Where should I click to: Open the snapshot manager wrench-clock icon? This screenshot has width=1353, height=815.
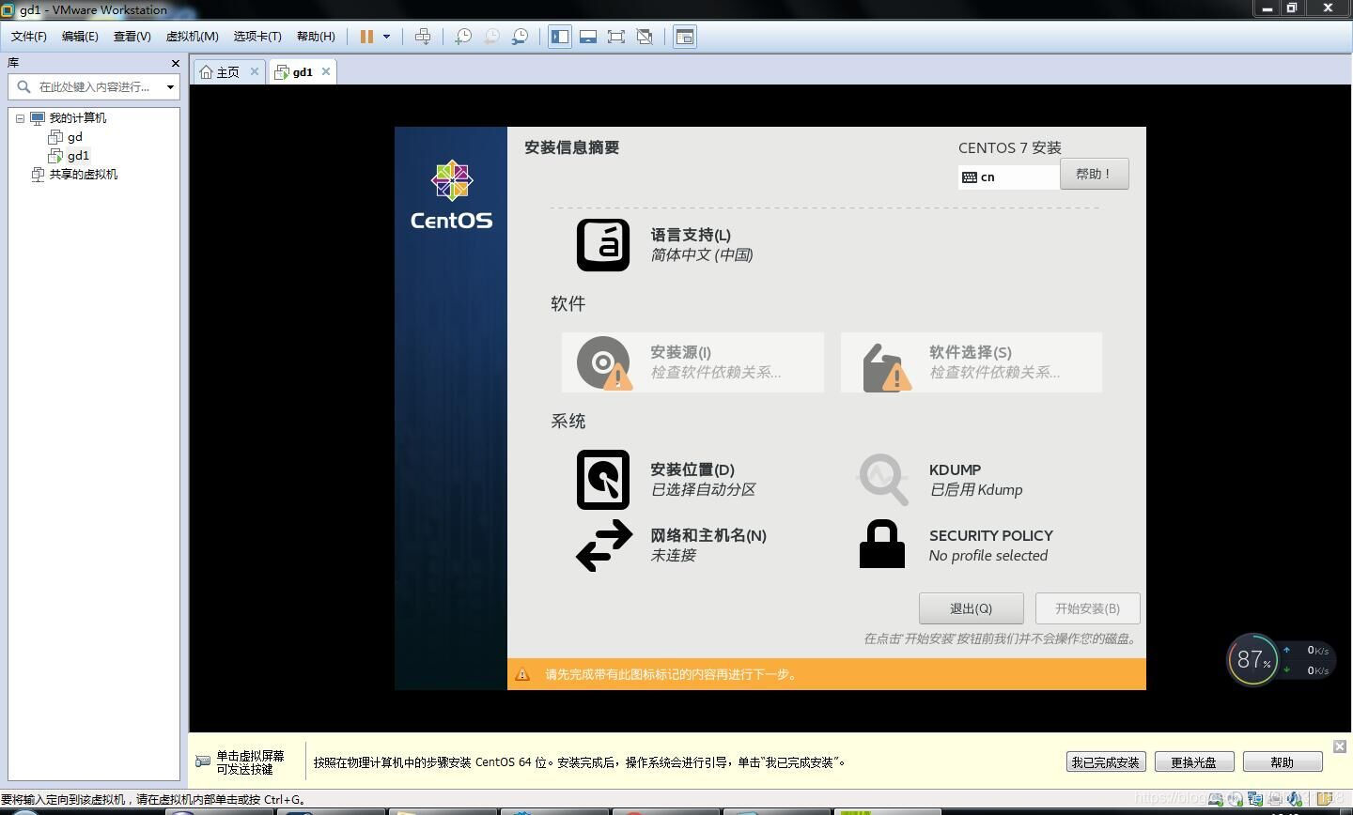coord(519,37)
